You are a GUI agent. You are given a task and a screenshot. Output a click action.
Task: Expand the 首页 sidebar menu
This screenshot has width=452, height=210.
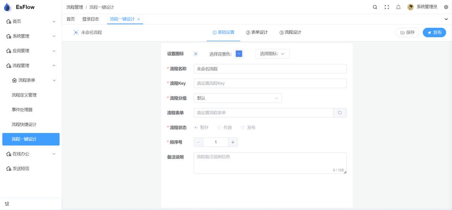[x=54, y=21]
